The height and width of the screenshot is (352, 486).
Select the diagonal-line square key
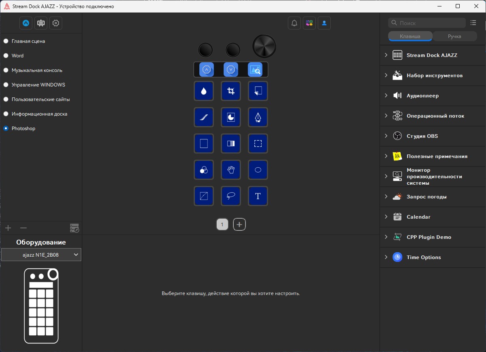point(204,196)
